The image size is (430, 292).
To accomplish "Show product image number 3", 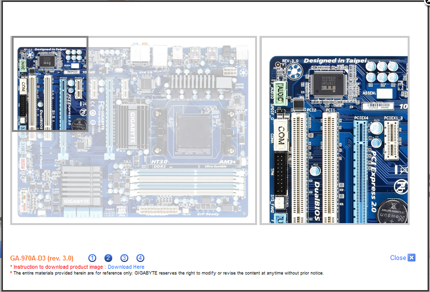I will point(124,258).
